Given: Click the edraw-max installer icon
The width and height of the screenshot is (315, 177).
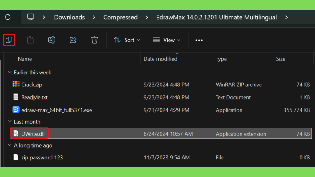Looking at the screenshot, I should click(16, 110).
